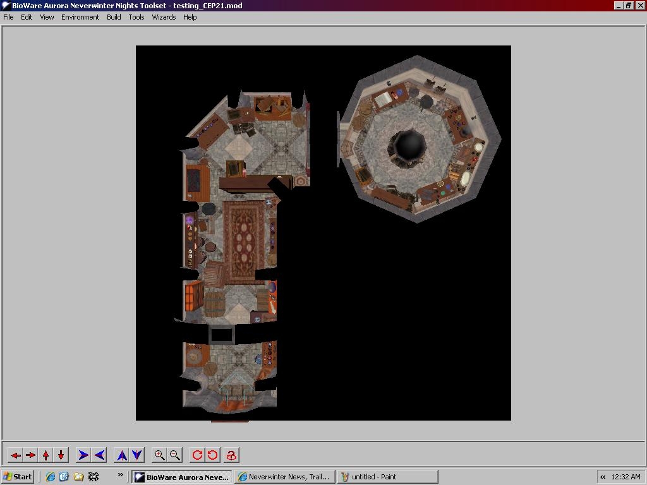The width and height of the screenshot is (647, 485).
Task: Pan camera right with red right arrow
Action: click(x=30, y=455)
